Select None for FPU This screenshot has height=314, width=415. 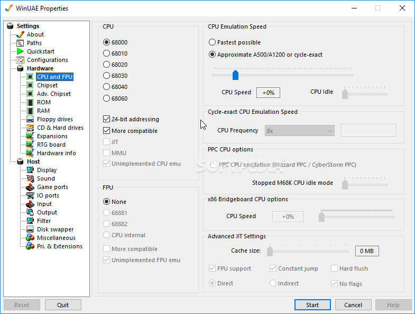coord(106,202)
